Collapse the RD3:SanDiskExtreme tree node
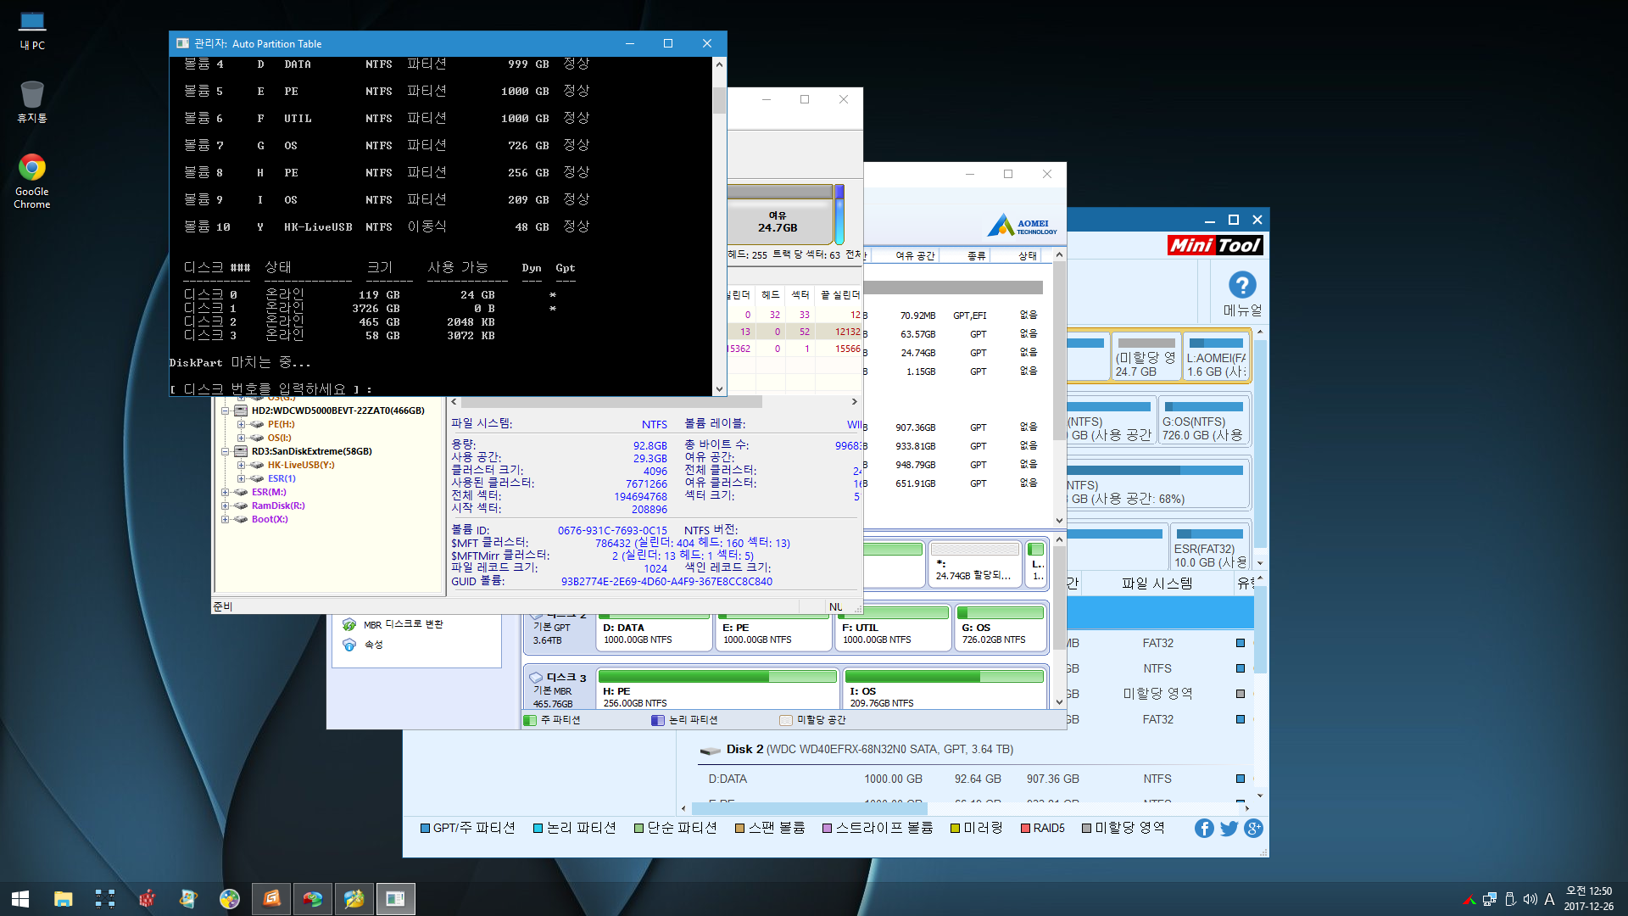 tap(226, 451)
